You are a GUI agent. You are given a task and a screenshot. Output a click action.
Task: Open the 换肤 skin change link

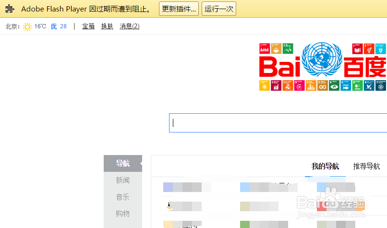click(107, 26)
